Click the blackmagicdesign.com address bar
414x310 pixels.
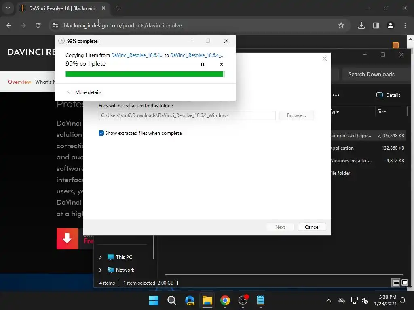(123, 25)
